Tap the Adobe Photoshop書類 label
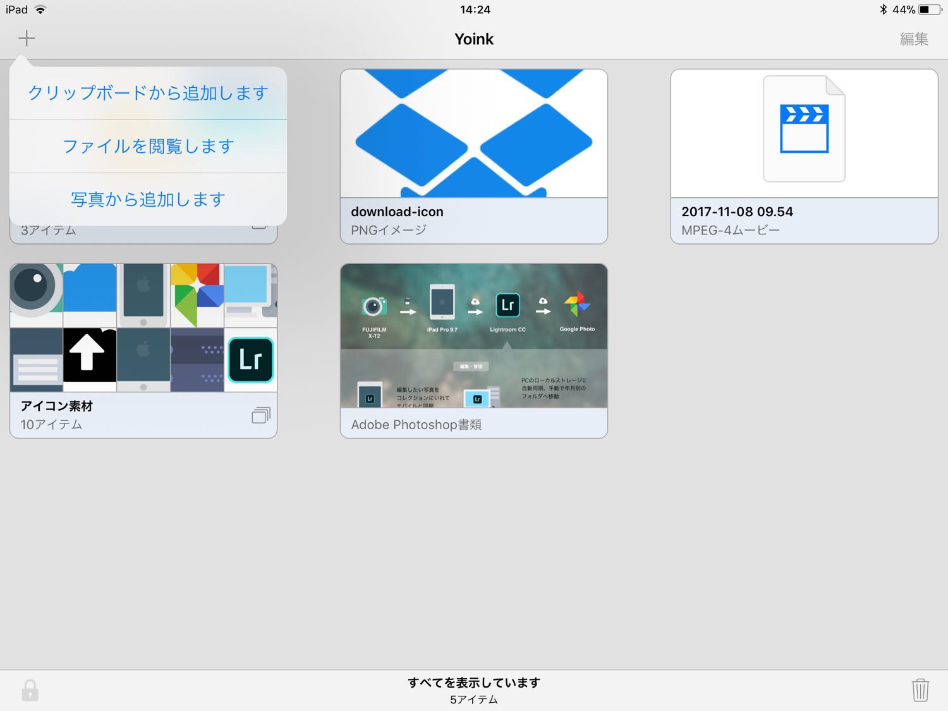The image size is (948, 711). (x=416, y=425)
